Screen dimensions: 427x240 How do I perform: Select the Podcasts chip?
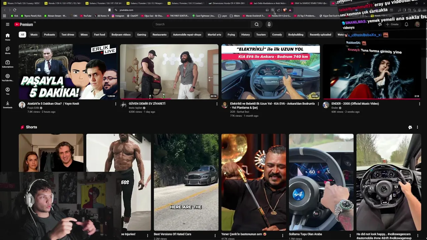coord(49,35)
